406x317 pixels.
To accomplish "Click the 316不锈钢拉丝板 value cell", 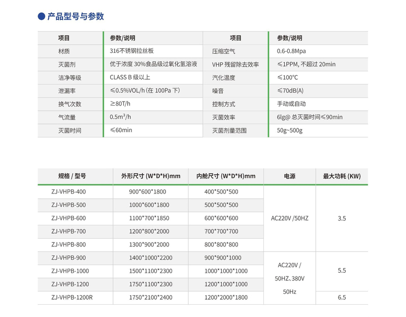I will [131, 51].
